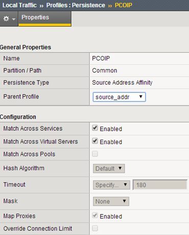Toggle Match Across Virtual Servers checkbox

point(95,141)
